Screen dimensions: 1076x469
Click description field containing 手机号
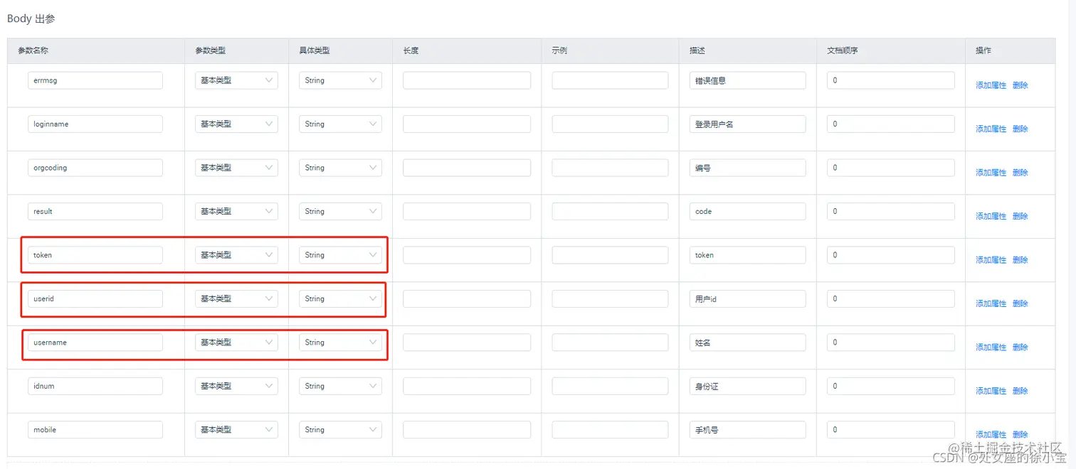[747, 430]
